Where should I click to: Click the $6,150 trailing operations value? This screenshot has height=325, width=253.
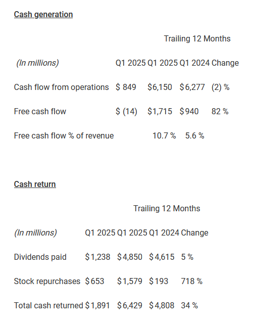click(x=160, y=87)
